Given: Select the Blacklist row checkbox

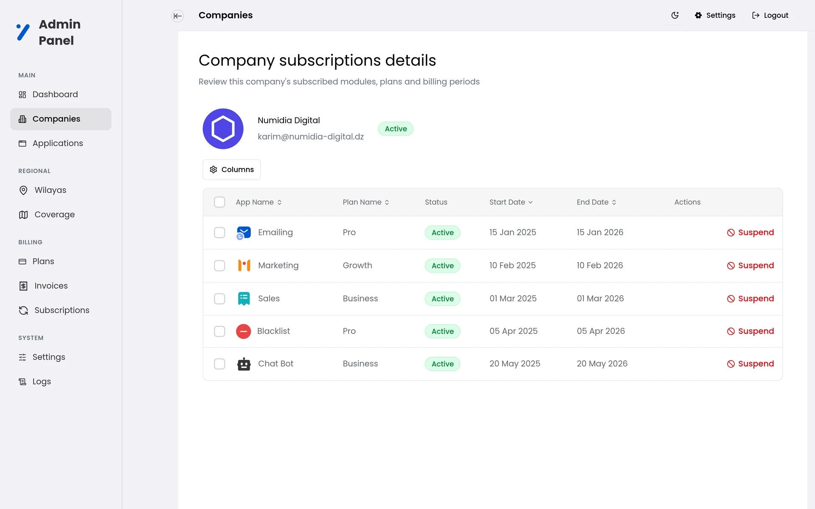Looking at the screenshot, I should point(219,331).
